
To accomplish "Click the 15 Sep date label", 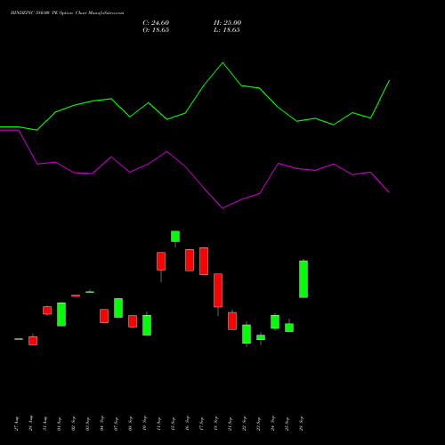I will click(x=174, y=424).
